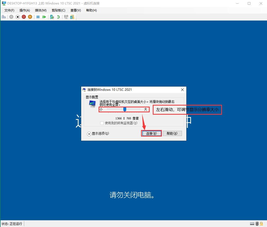
Task: Enable 使用我的所有监视器 checkbox
Action: tap(102, 123)
